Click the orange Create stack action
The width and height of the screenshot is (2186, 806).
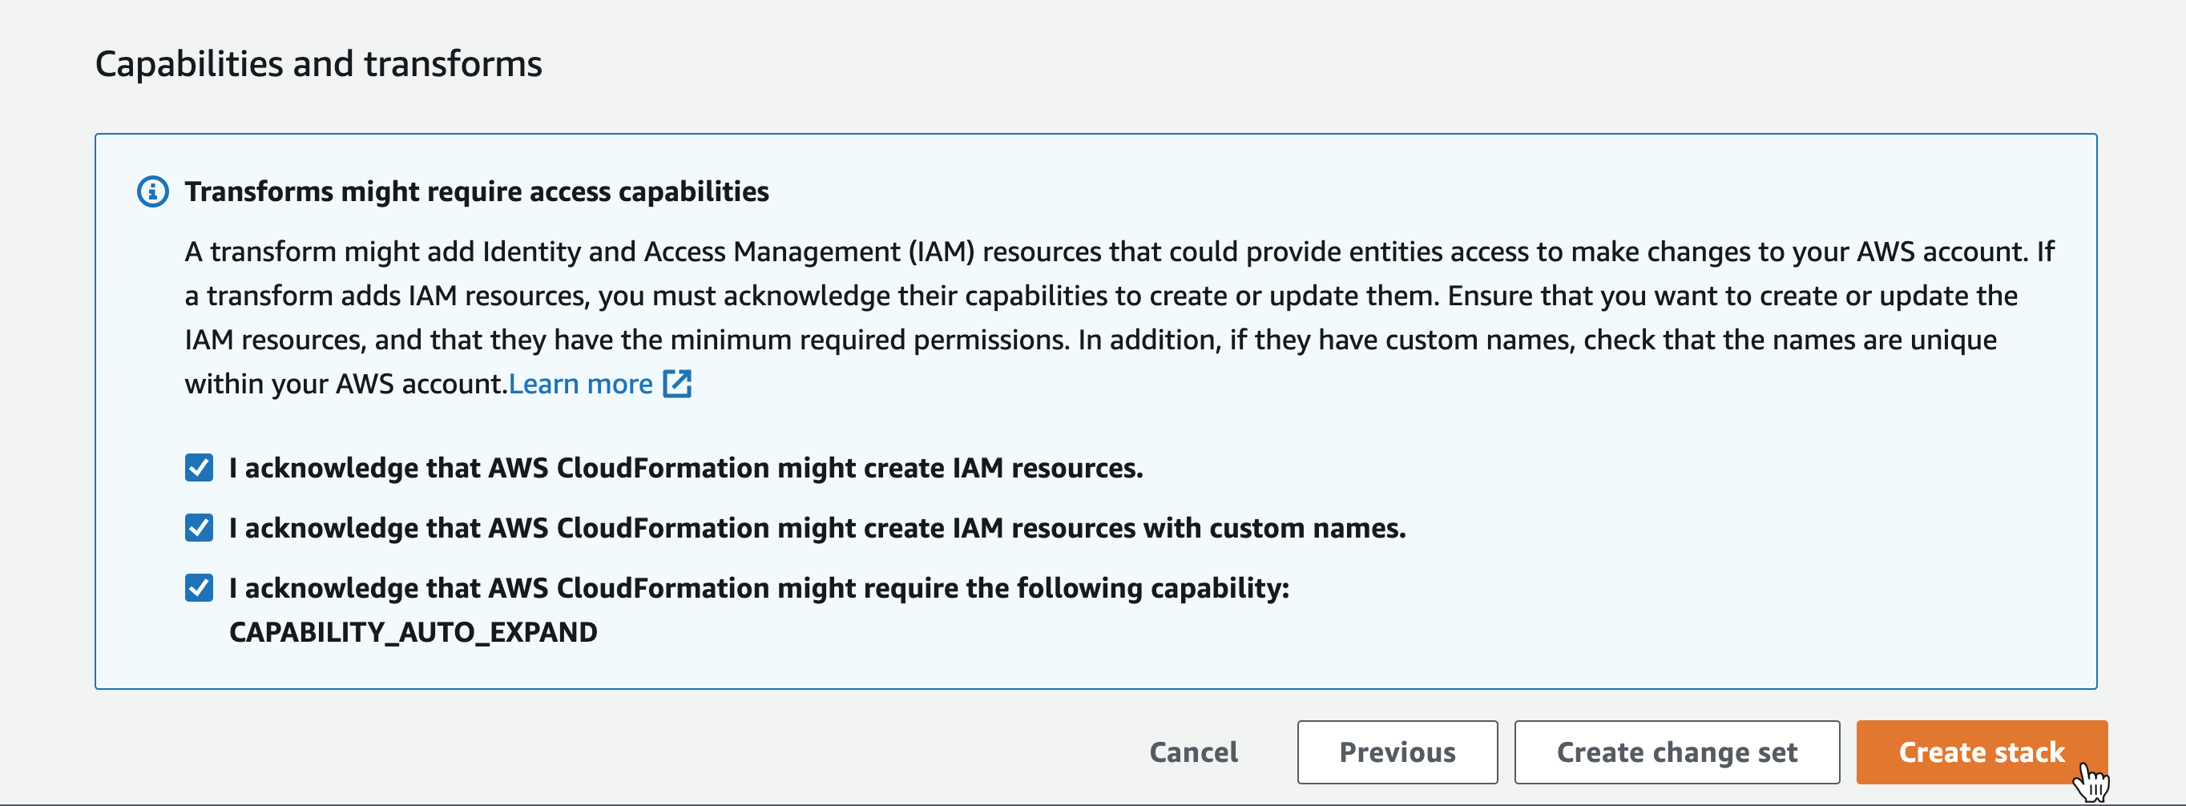point(1982,752)
